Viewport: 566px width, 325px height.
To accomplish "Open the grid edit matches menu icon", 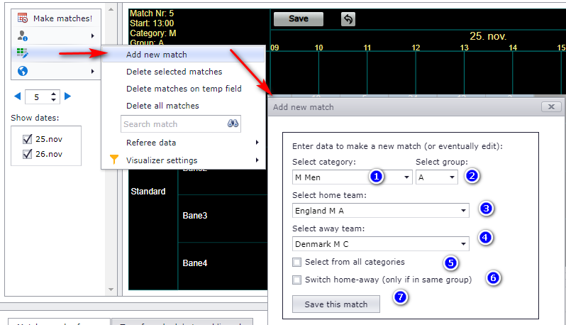I will pos(23,53).
